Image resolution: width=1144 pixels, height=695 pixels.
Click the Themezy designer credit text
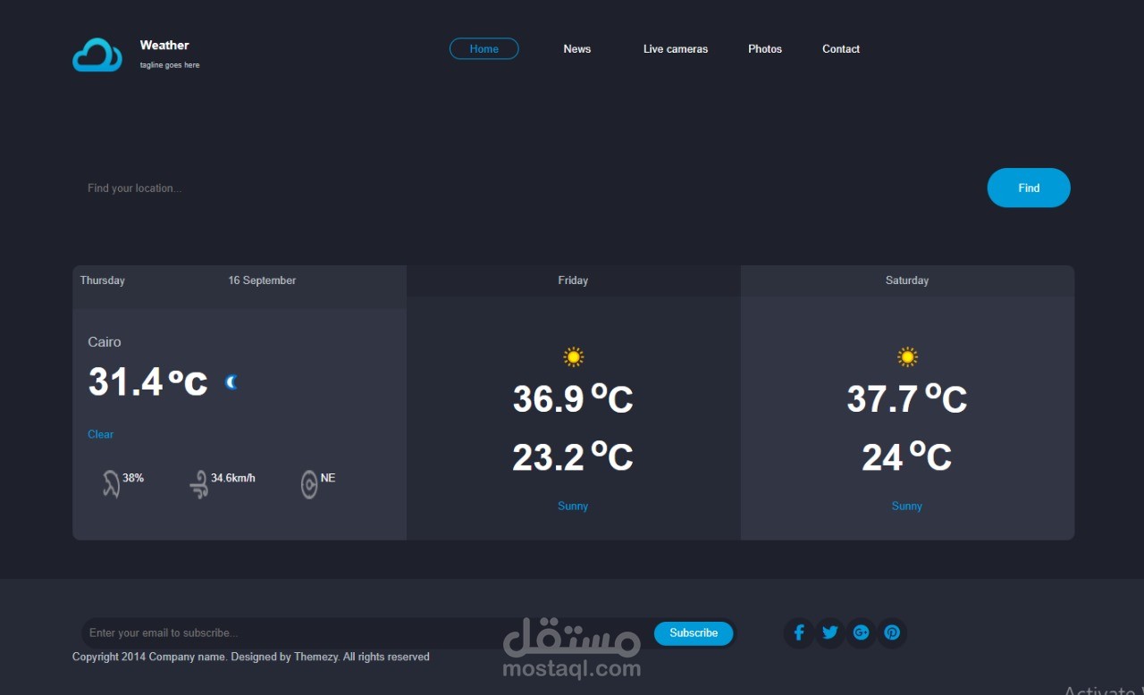click(317, 657)
